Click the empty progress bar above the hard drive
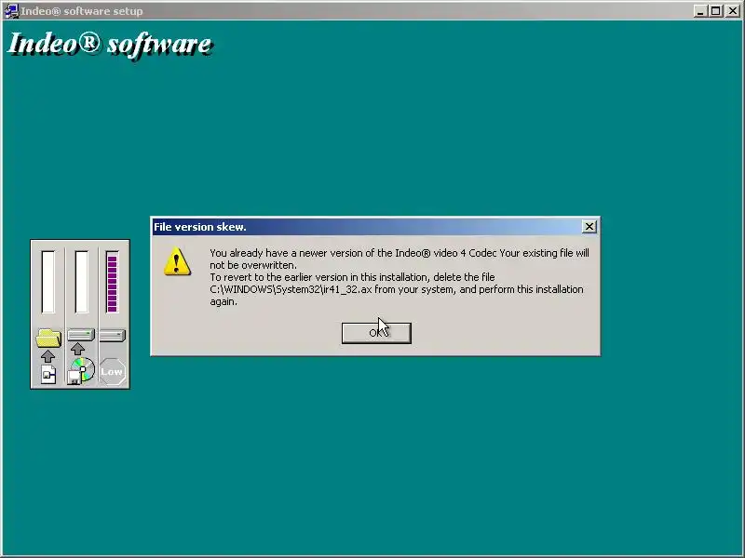The width and height of the screenshot is (745, 558). point(81,282)
